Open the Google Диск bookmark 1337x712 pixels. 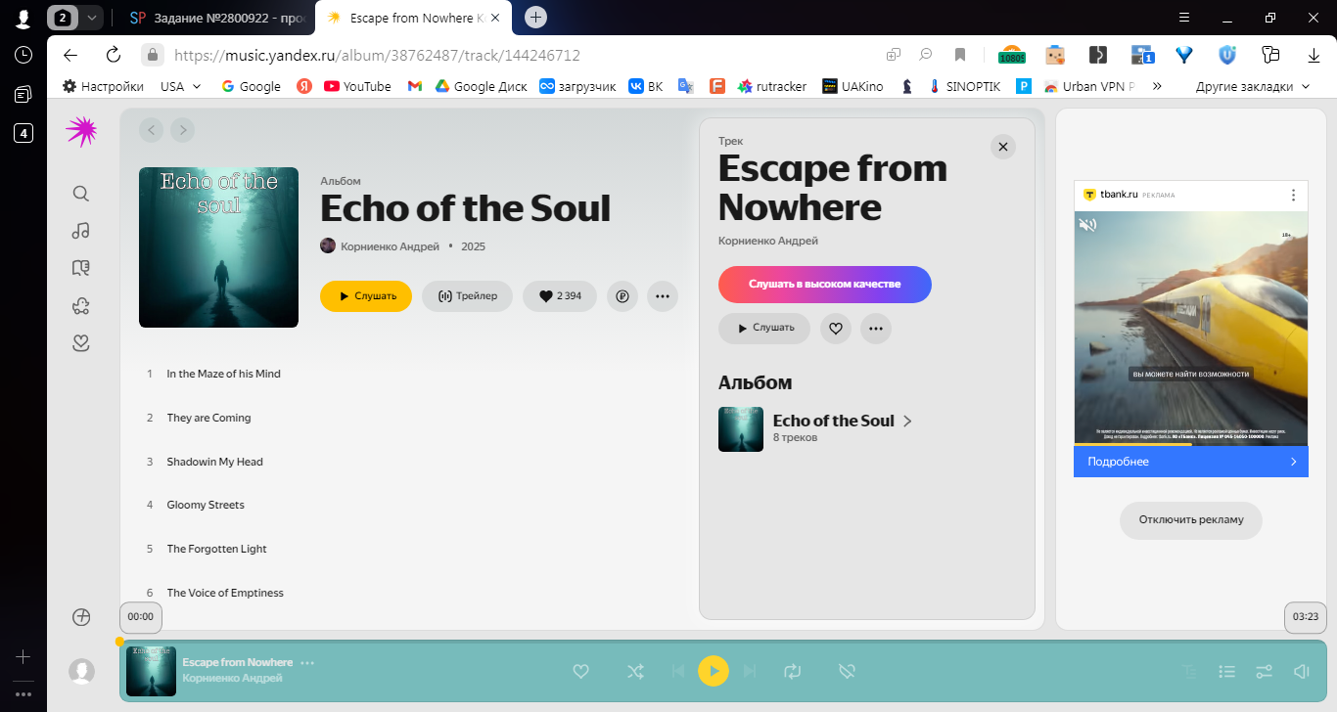coord(482,86)
